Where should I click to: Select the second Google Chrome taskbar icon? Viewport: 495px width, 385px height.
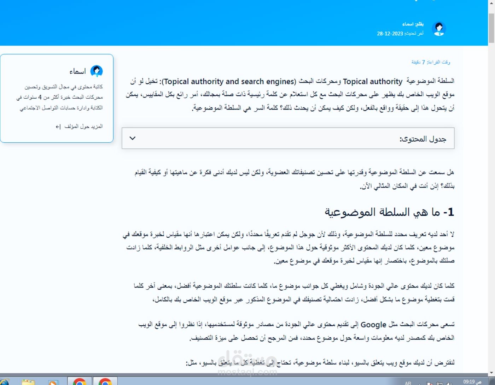tap(105, 381)
